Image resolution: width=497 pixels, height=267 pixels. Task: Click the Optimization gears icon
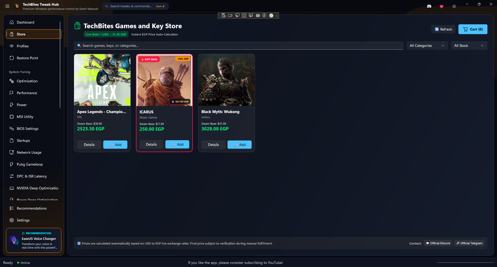[12, 81]
